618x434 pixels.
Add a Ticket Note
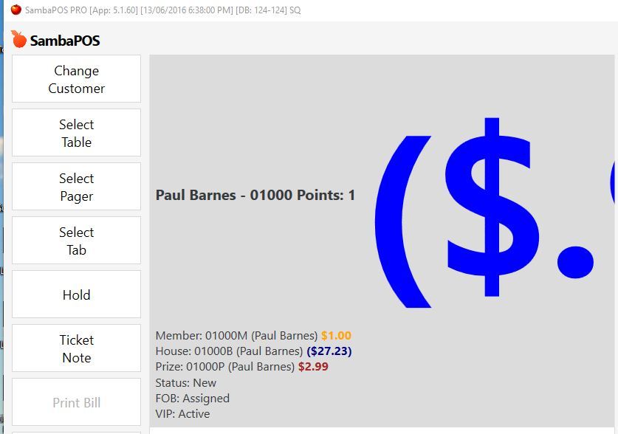[x=77, y=348]
